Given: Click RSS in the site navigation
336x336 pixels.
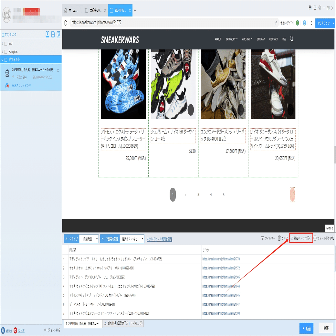Looking at the screenshot, I should pos(284,39).
